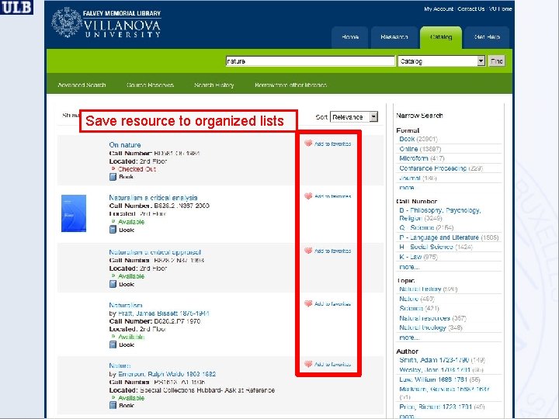Open author Emerson, Ralph Waldo link
The width and height of the screenshot is (559, 419).
click(167, 374)
